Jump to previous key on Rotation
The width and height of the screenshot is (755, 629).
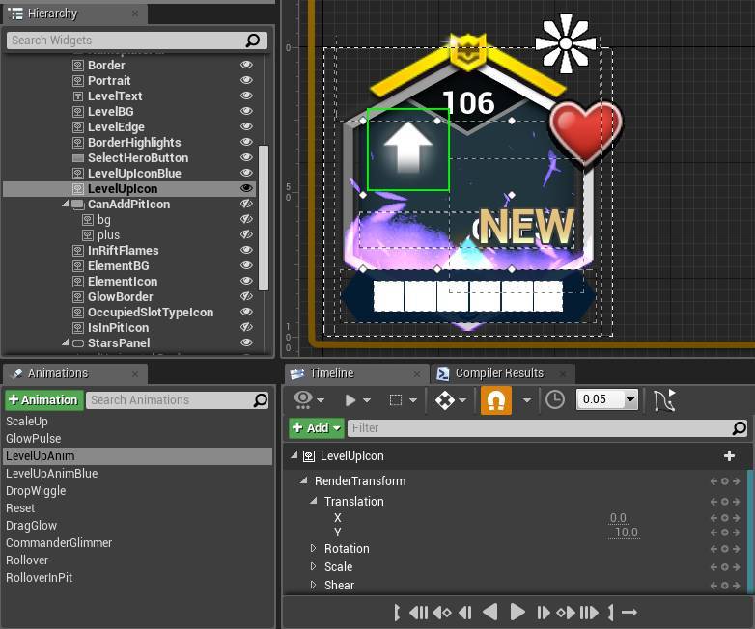713,549
